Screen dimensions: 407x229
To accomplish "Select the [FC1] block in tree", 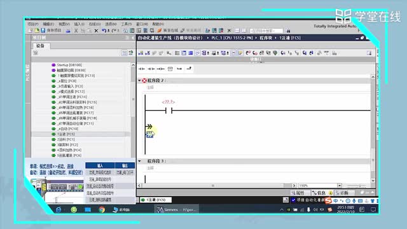I will tap(63, 139).
